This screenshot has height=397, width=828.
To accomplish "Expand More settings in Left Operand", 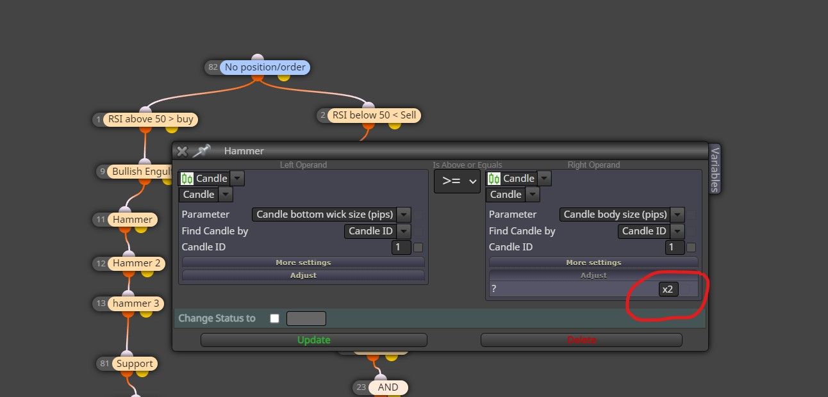I will [x=303, y=263].
